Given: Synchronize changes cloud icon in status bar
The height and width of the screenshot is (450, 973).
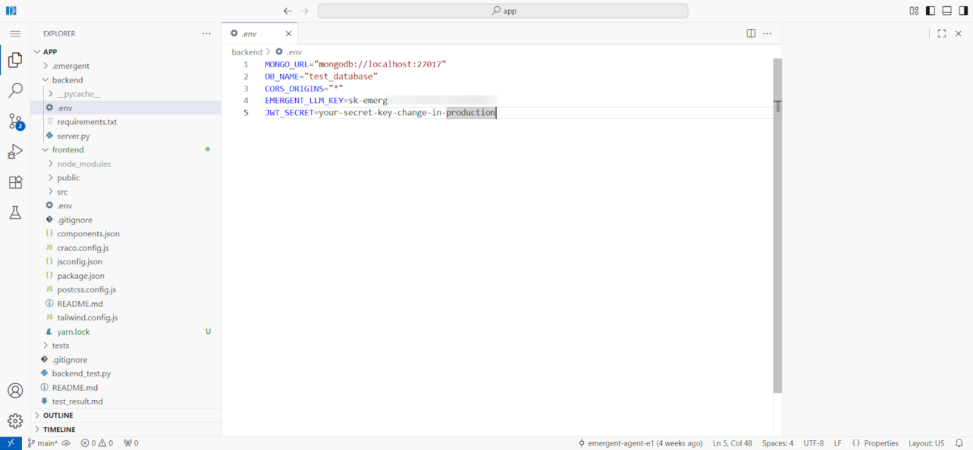Looking at the screenshot, I should [x=66, y=443].
